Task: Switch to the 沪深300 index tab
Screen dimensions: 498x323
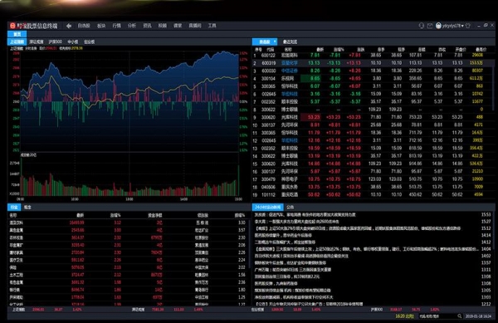Action: 56,42
